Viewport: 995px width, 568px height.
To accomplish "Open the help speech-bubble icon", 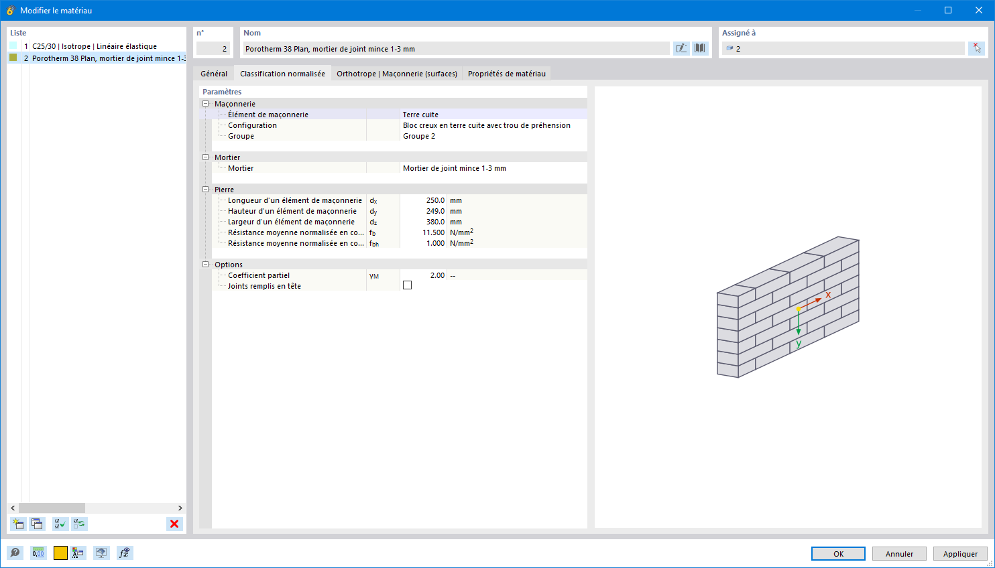I will (x=15, y=553).
